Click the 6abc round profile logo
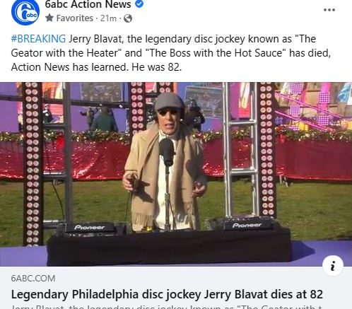 tap(25, 11)
